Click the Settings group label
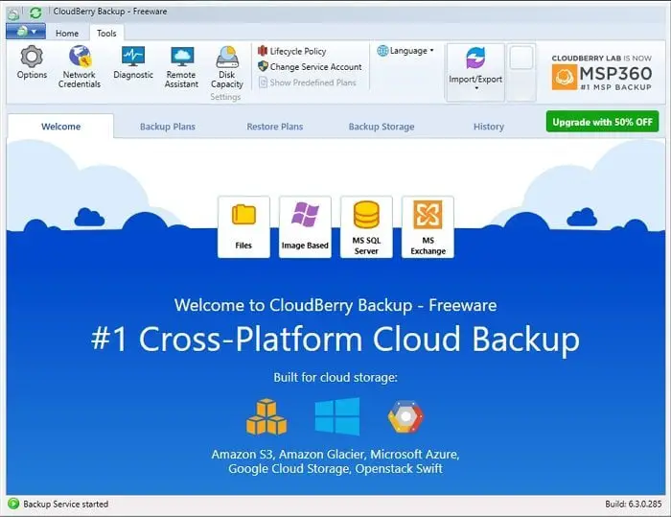Screen dimensions: 671x517 pyautogui.click(x=225, y=97)
